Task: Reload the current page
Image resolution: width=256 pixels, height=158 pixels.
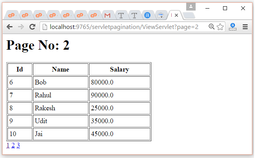Action: point(33,27)
